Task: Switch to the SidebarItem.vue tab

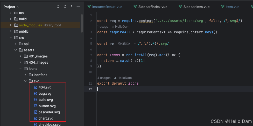Action: [x=196, y=7]
